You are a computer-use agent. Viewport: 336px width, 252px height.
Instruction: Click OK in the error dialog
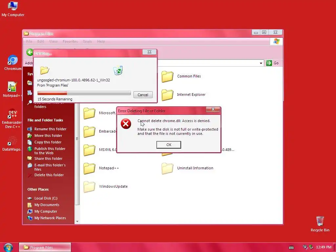click(169, 145)
